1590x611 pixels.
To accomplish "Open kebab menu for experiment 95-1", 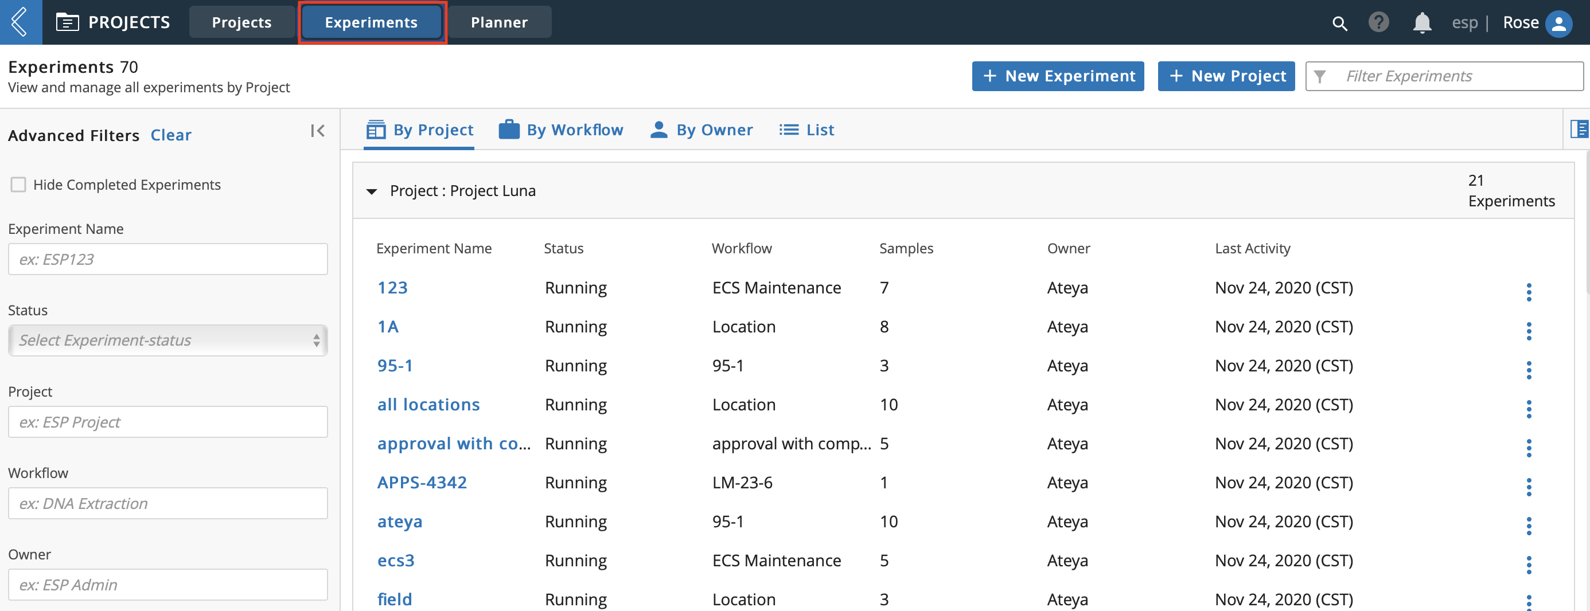I will click(1529, 370).
